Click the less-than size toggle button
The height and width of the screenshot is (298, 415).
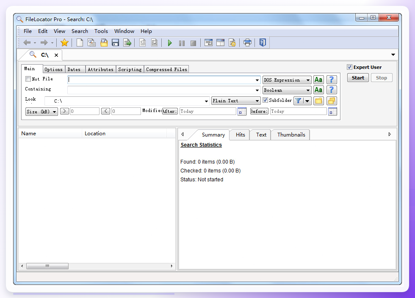(x=105, y=111)
